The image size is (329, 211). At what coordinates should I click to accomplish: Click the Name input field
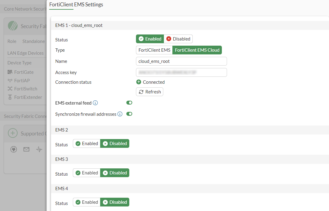181,61
